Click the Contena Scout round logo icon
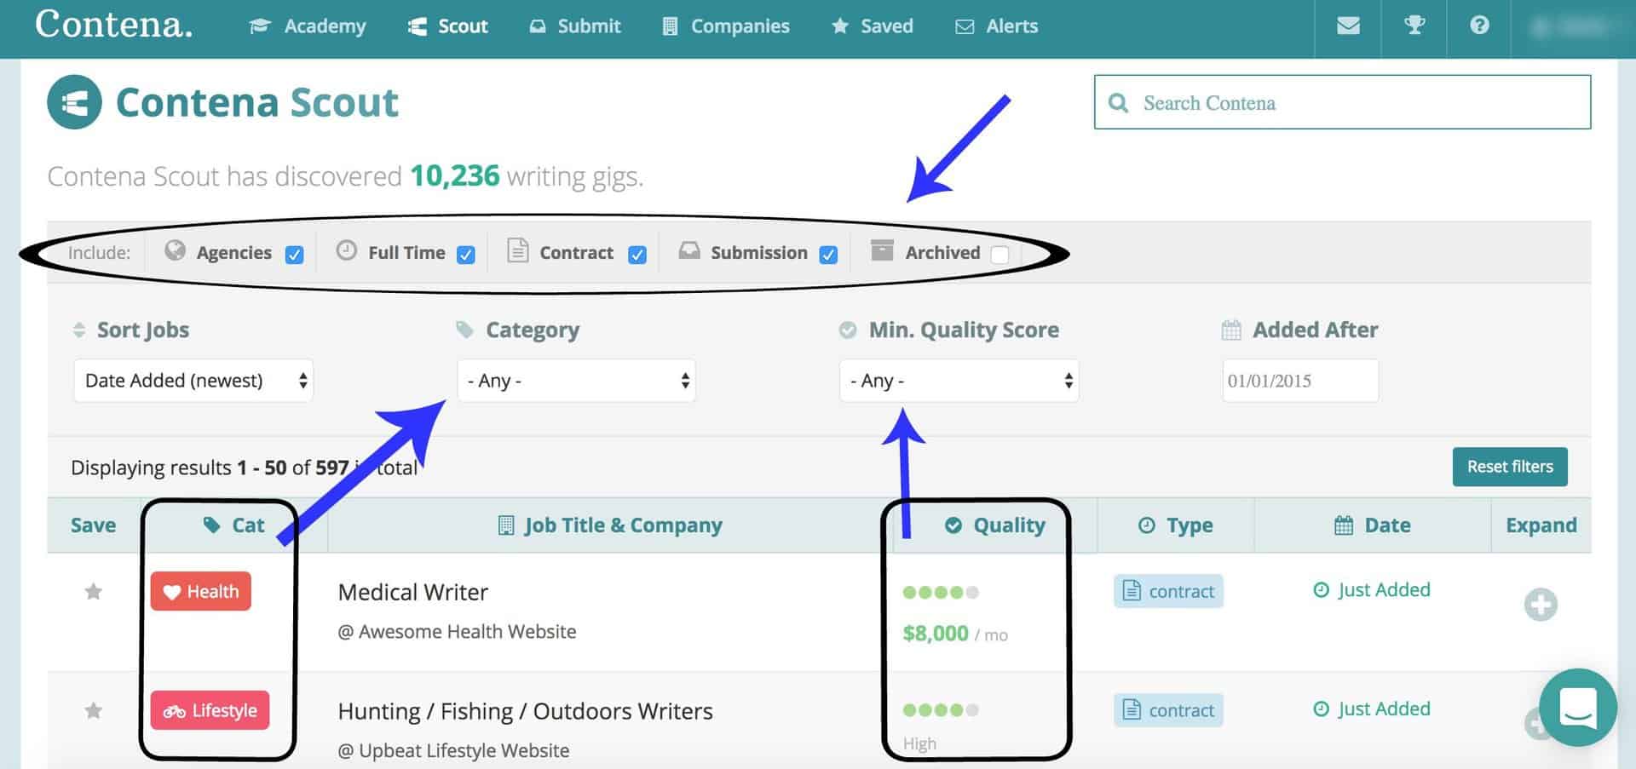Screen dimensions: 1636x769 pos(74,102)
